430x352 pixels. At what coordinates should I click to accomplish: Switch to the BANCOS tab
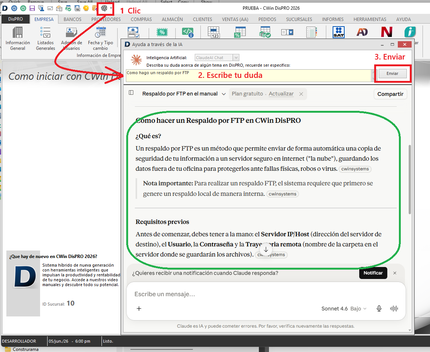(x=72, y=19)
